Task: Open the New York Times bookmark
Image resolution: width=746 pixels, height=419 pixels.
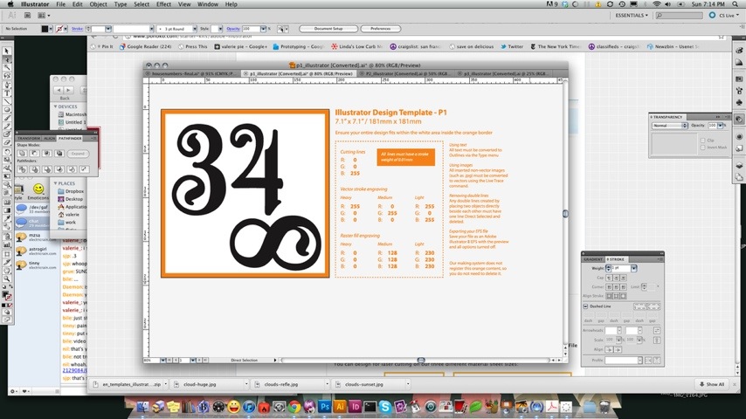Action: (x=556, y=46)
